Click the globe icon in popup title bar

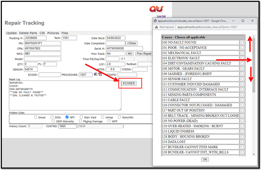(155, 21)
